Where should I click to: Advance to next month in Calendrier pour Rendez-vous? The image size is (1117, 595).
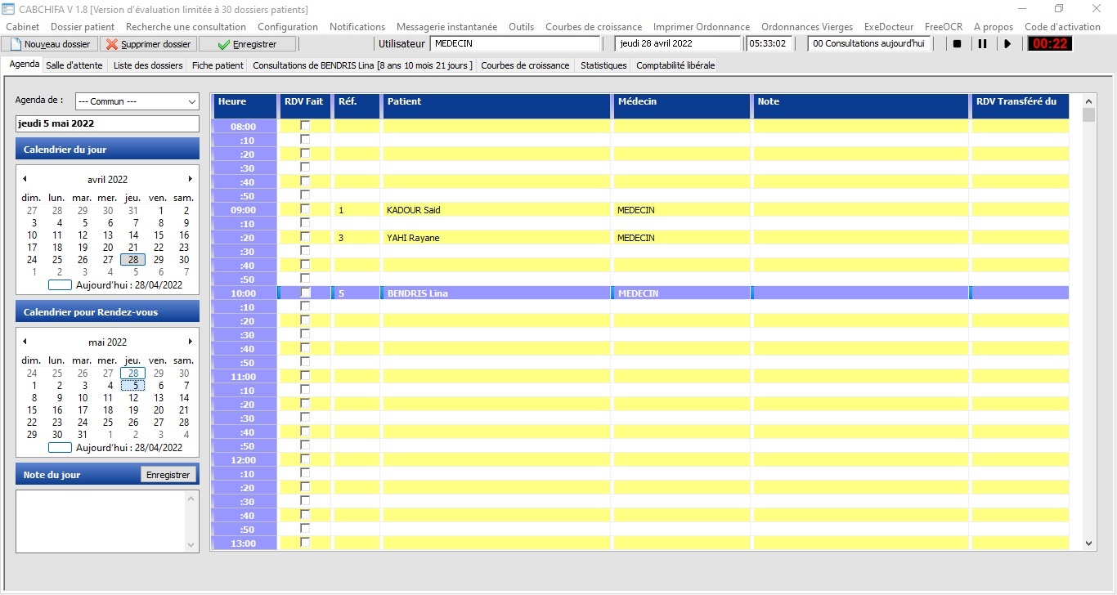(x=191, y=342)
